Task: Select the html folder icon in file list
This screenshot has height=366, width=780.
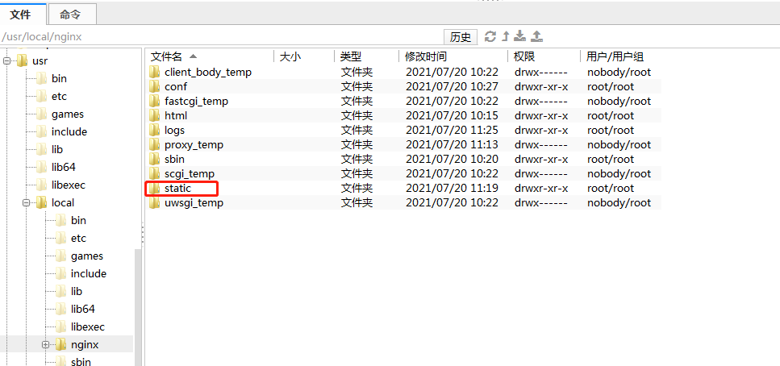Action: point(155,116)
